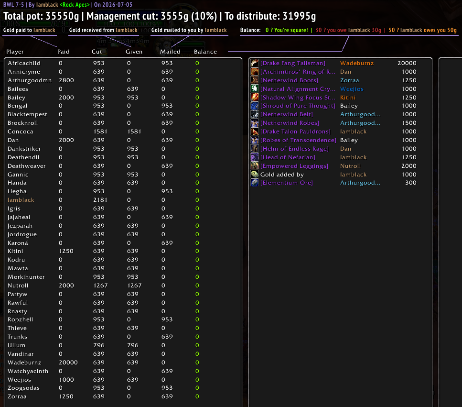Click the Gold mailed to you legend

pos(189,30)
